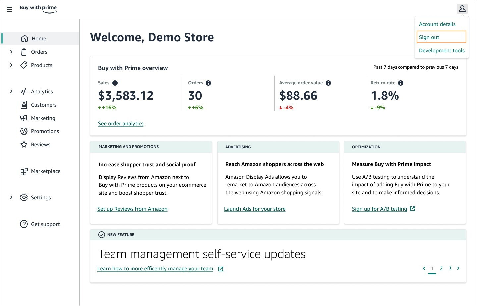The width and height of the screenshot is (477, 306).
Task: Click the Get support question mark icon
Action: click(x=24, y=224)
